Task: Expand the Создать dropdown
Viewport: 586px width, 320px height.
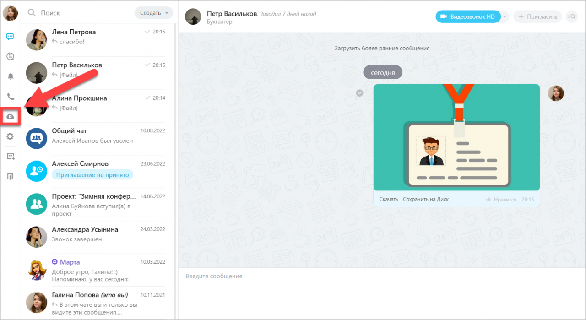Action: pos(154,13)
